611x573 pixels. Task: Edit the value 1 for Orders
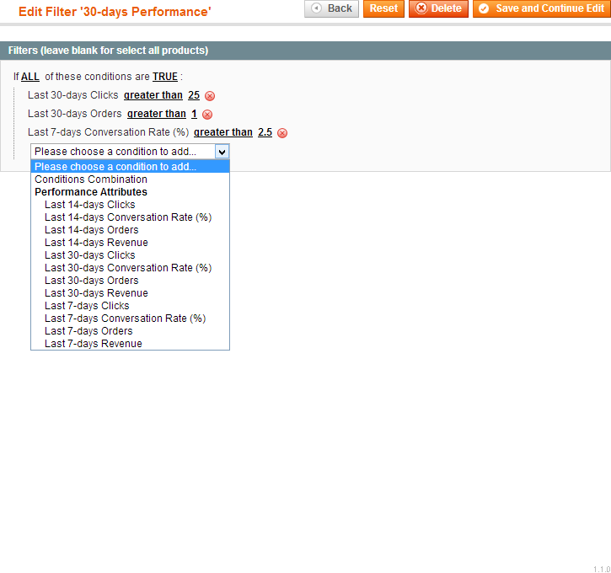click(194, 114)
